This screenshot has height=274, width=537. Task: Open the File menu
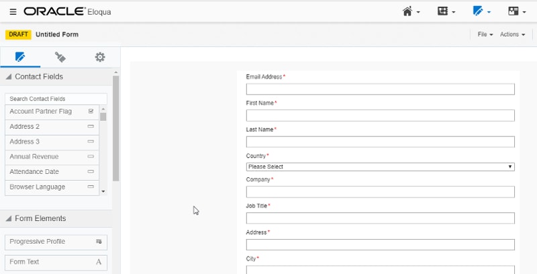point(485,34)
